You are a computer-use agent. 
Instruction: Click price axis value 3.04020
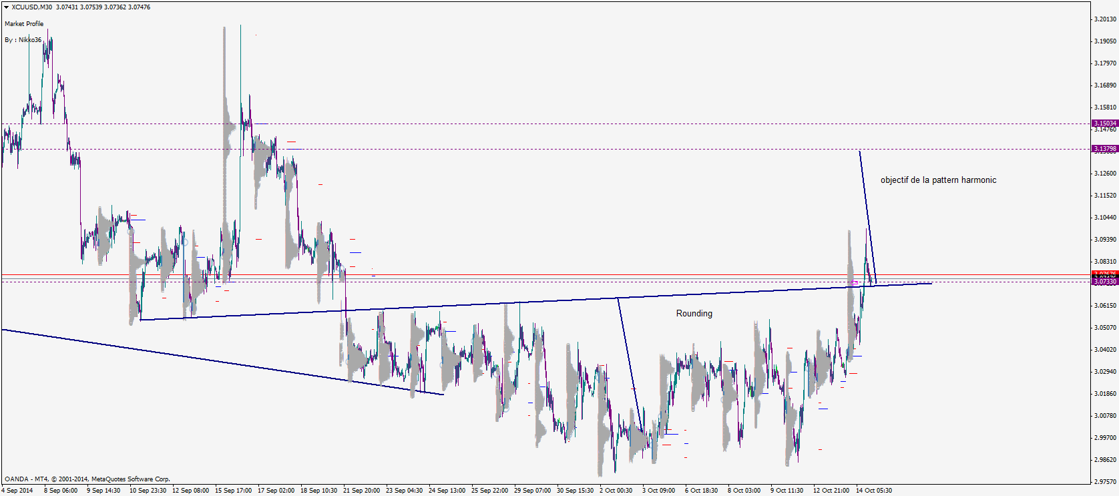tap(1105, 350)
